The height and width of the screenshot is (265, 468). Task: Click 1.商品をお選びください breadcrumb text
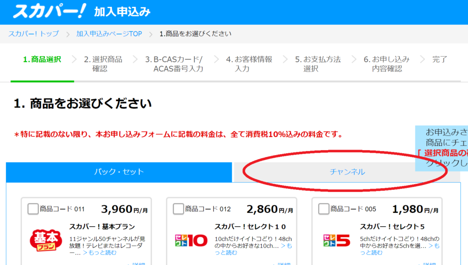[195, 34]
